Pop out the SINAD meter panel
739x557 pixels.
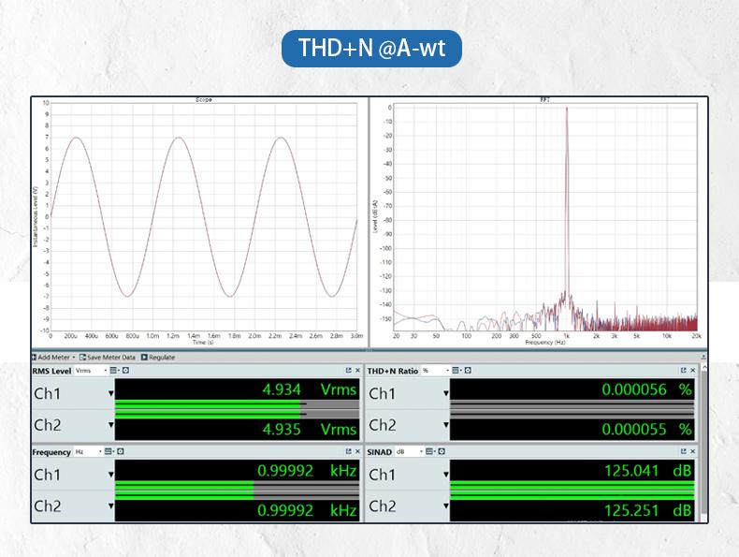[684, 451]
